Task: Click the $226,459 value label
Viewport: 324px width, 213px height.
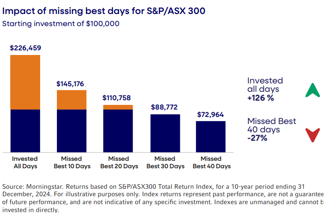Action: (x=25, y=48)
